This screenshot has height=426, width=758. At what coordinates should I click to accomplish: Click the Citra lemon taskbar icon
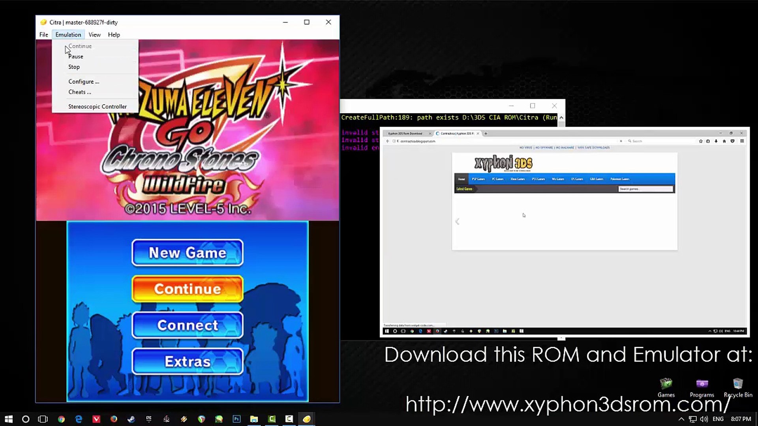coord(307,419)
